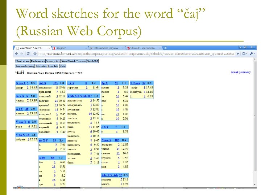
Task: Open the Adj X relation header link
Action: (42, 83)
